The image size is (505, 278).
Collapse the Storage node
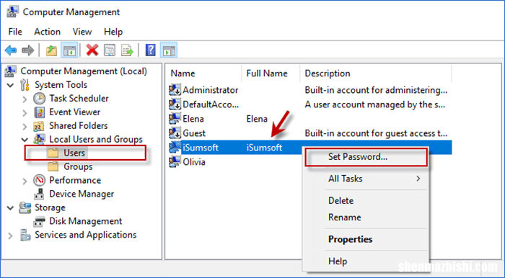pyautogui.click(x=10, y=208)
